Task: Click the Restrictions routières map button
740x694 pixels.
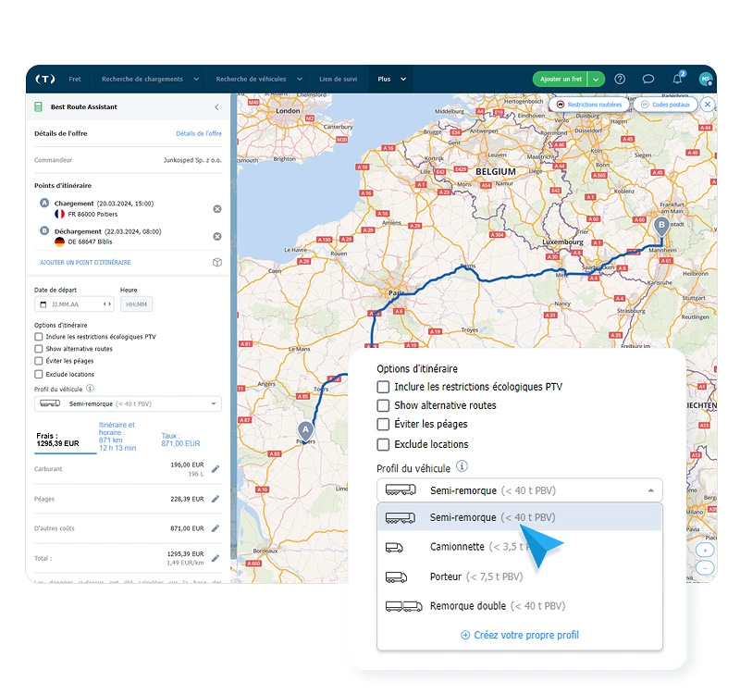Action: 589,105
